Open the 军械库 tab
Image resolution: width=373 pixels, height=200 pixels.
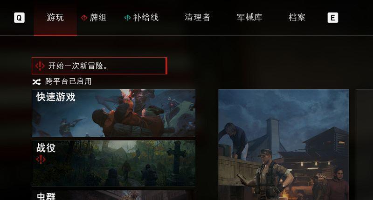coord(249,18)
